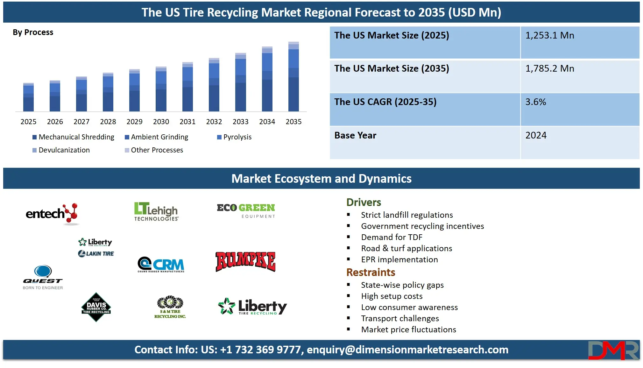Viewport: 643px width, 368px height.
Task: Click 'Low consumer awareness' bullet
Action: pos(409,307)
